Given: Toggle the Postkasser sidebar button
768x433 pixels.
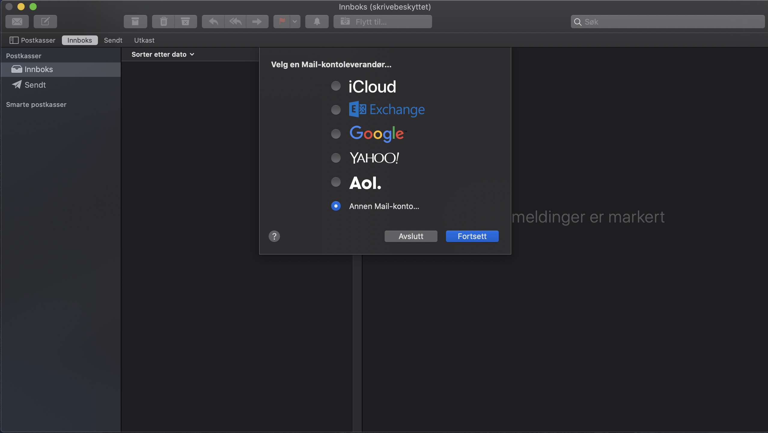Looking at the screenshot, I should pos(32,40).
